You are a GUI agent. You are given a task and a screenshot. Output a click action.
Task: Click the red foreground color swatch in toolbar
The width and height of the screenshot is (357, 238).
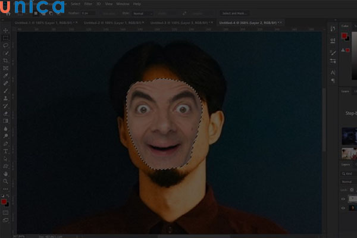pos(5,202)
